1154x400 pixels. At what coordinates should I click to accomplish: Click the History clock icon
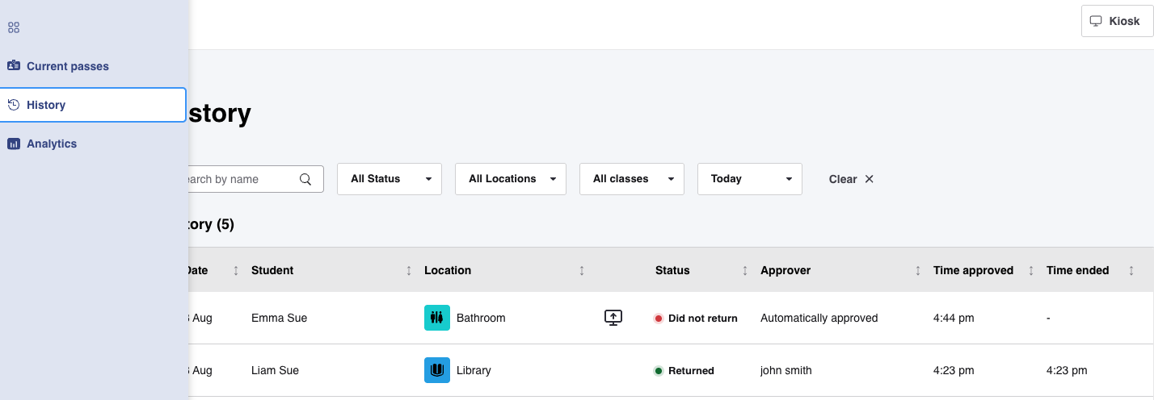14,105
